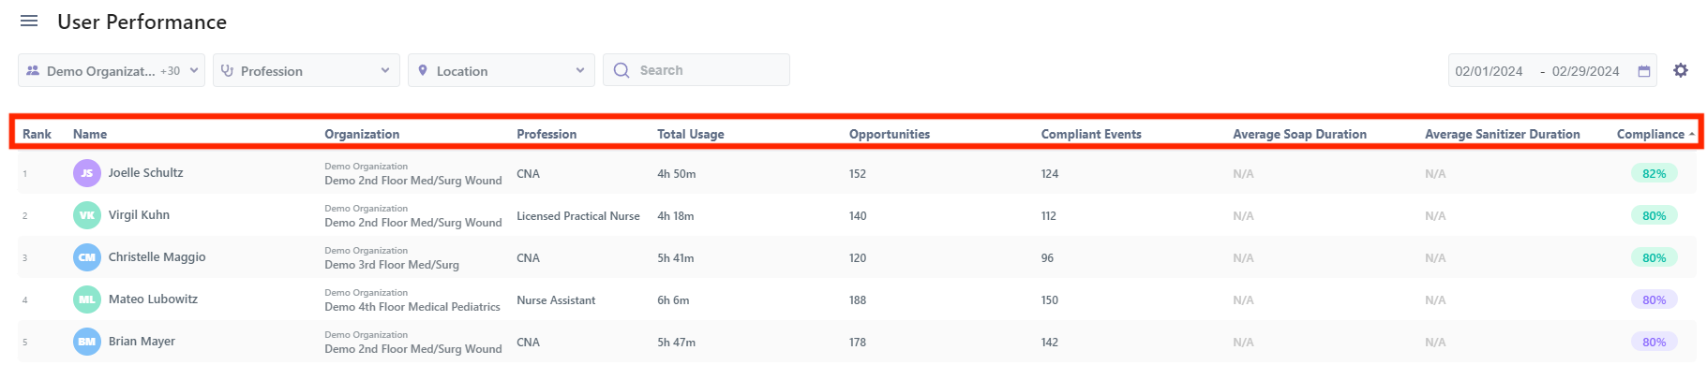Image resolution: width=1707 pixels, height=365 pixels.
Task: Click compliant events value 124
Action: 1050,174
